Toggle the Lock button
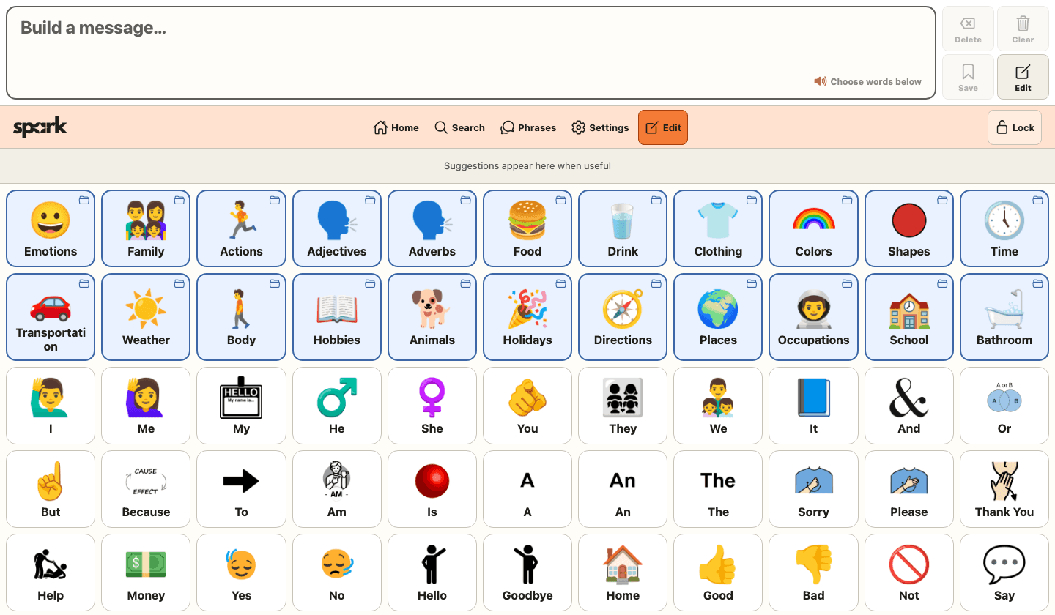Viewport: 1055px width, 615px height. (1015, 127)
